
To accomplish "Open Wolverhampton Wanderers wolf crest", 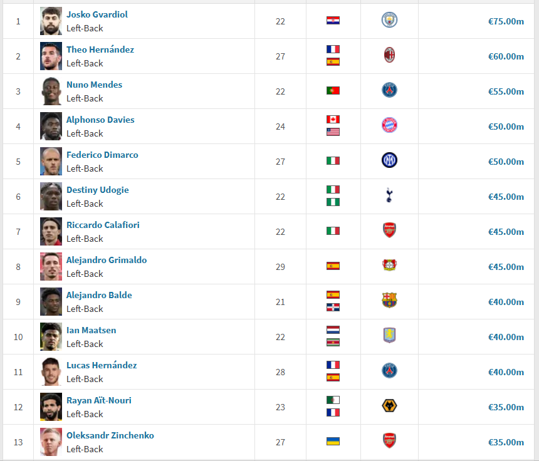I will [x=389, y=406].
